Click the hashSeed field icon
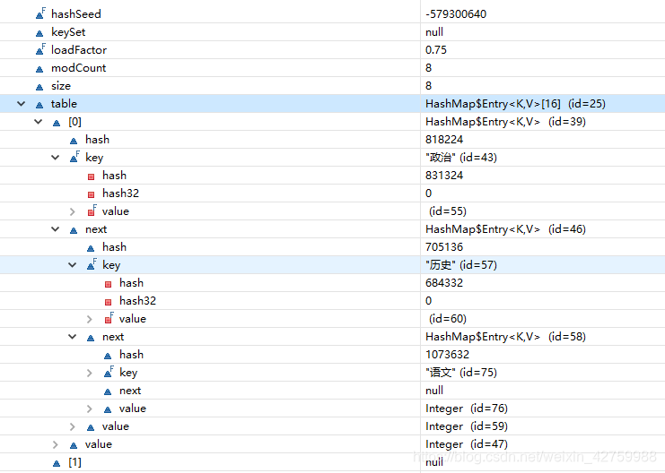Viewport: 665px width, 473px height. [40, 14]
